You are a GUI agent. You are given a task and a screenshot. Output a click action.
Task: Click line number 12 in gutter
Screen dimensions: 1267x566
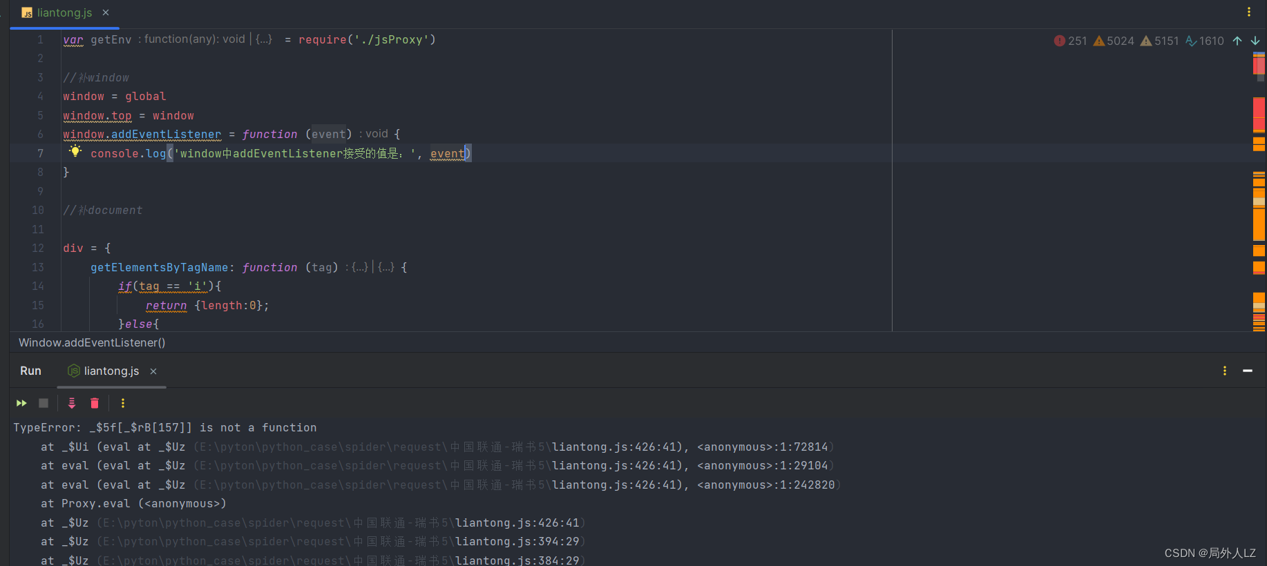coord(38,248)
